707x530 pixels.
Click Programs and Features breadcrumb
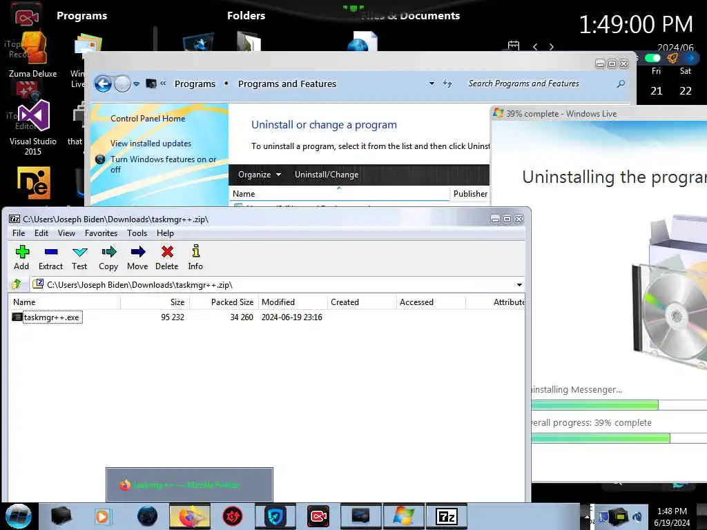[287, 84]
